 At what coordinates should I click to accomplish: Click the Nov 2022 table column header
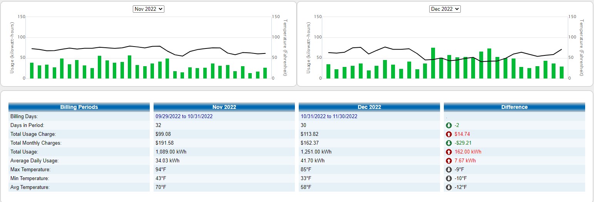[x=224, y=107]
